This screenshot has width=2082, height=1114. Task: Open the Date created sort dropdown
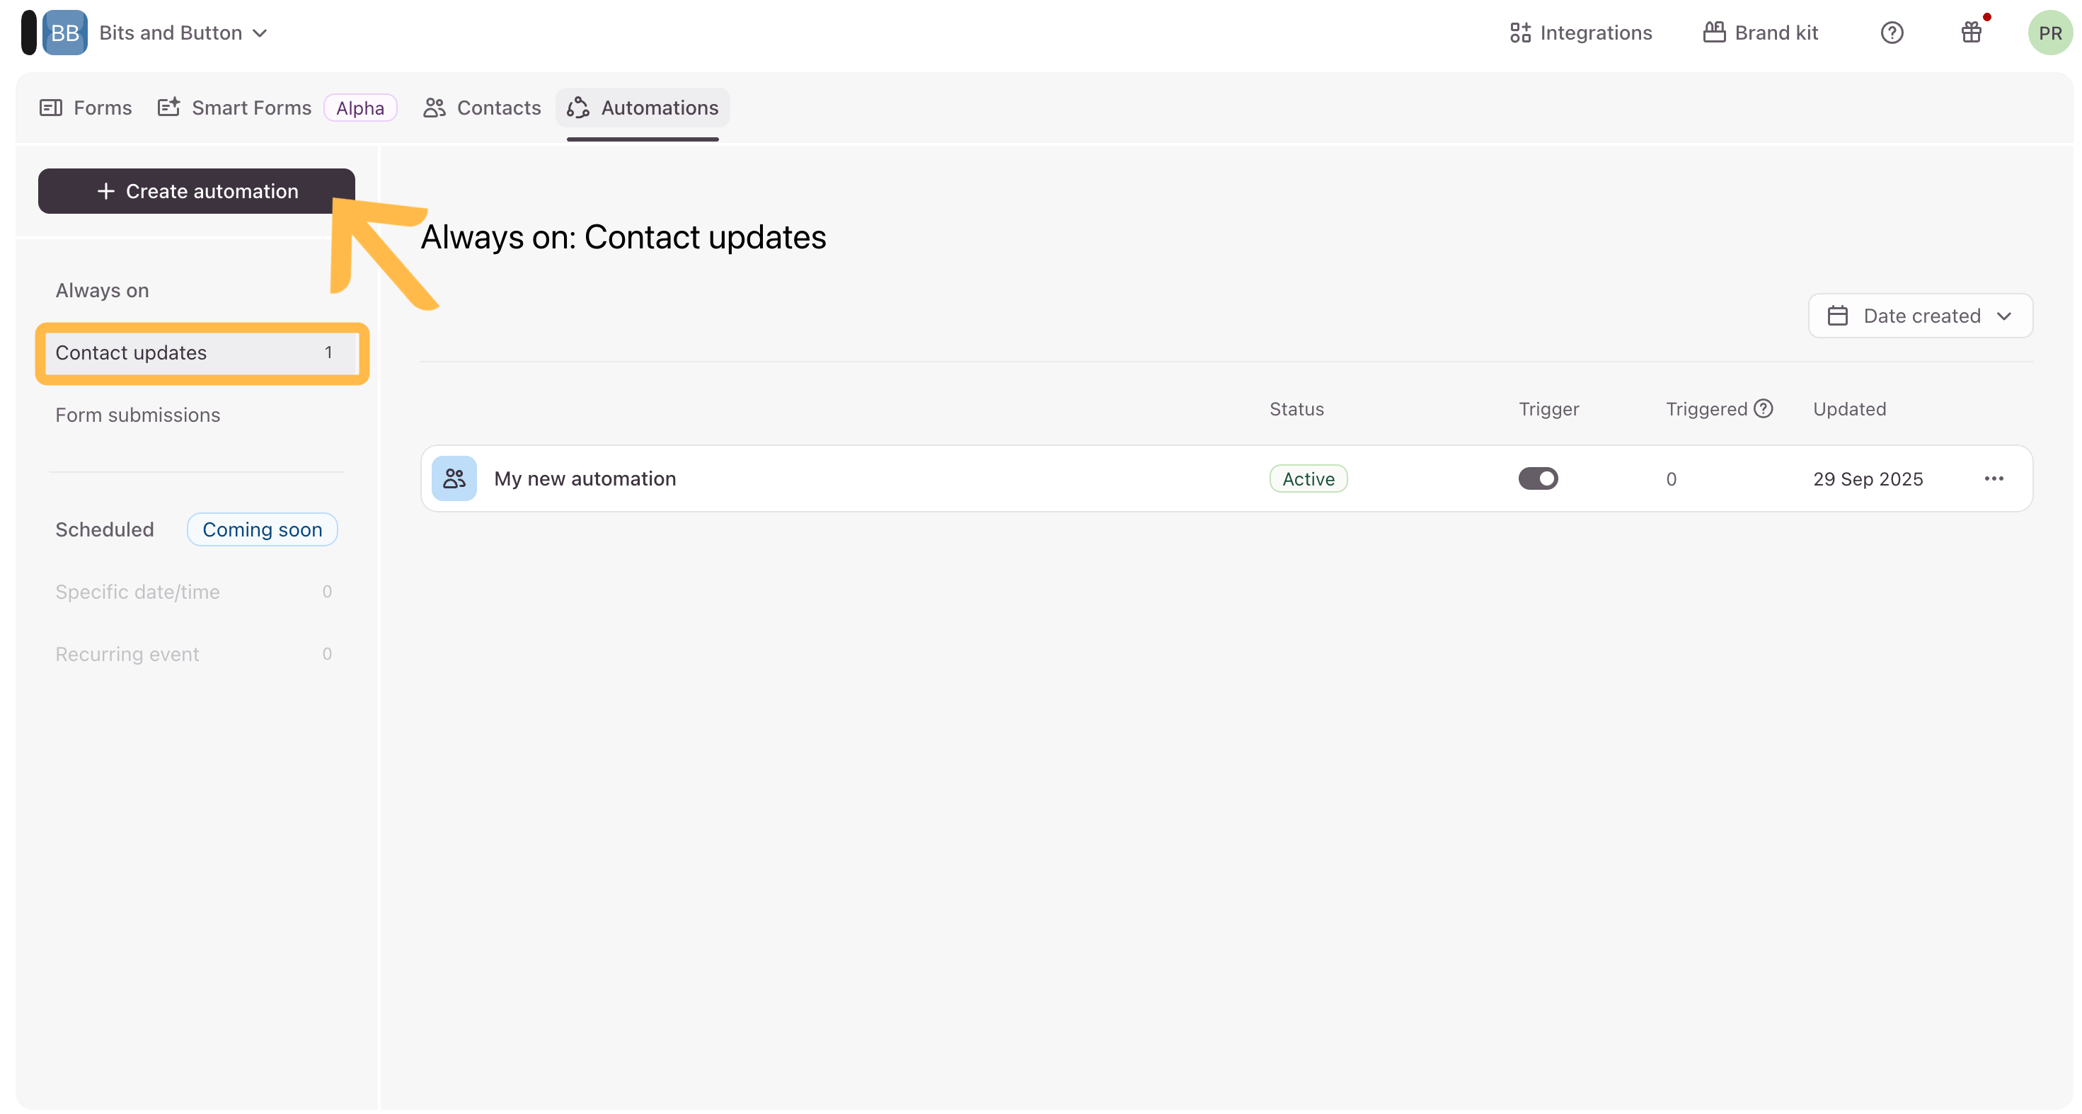[1919, 315]
